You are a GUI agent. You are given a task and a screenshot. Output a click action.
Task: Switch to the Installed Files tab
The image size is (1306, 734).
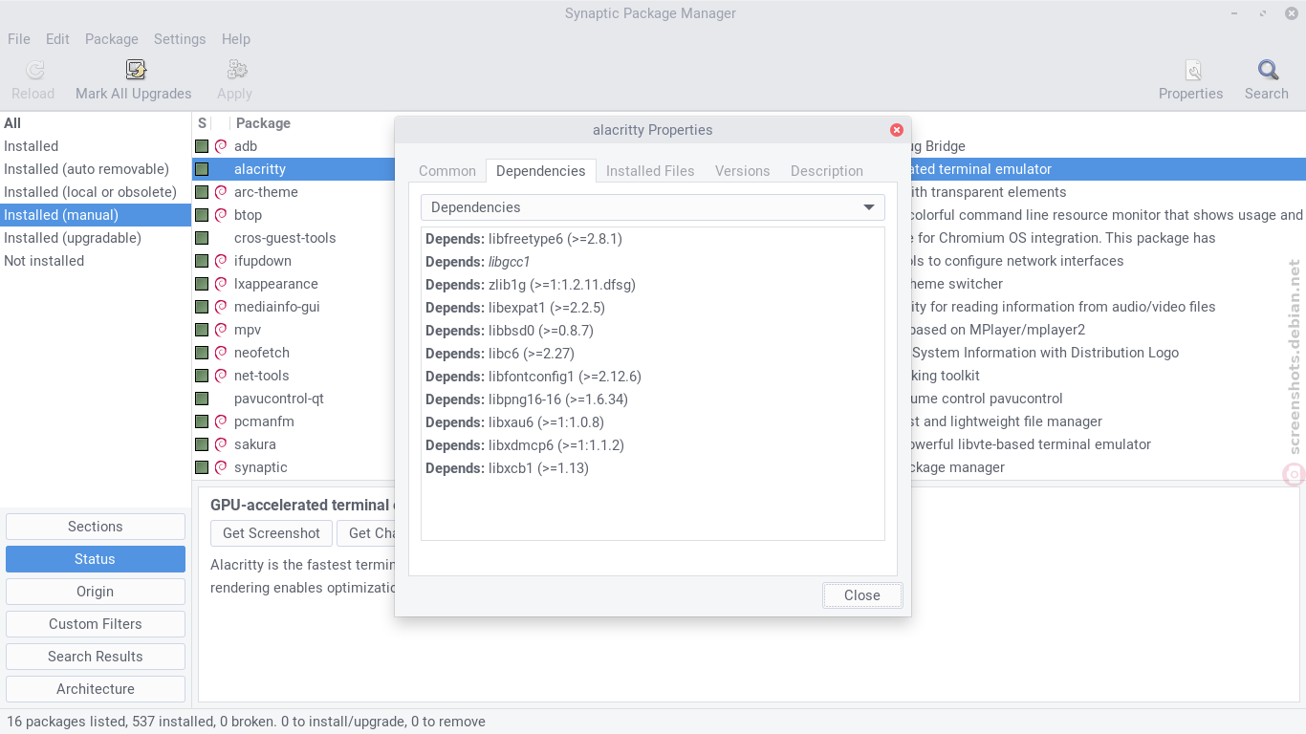(x=650, y=171)
